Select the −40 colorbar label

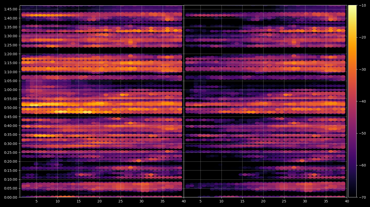362,101
